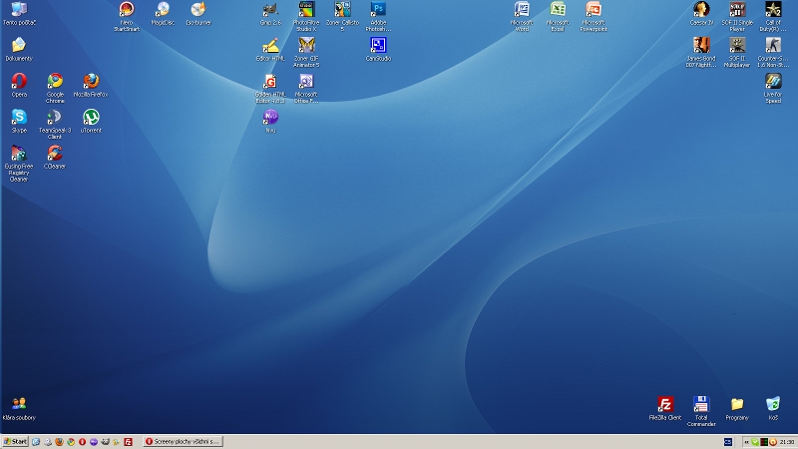This screenshot has height=449, width=798.
Task: Open Zoner Callisto 5 shortcut
Action: pyautogui.click(x=342, y=16)
